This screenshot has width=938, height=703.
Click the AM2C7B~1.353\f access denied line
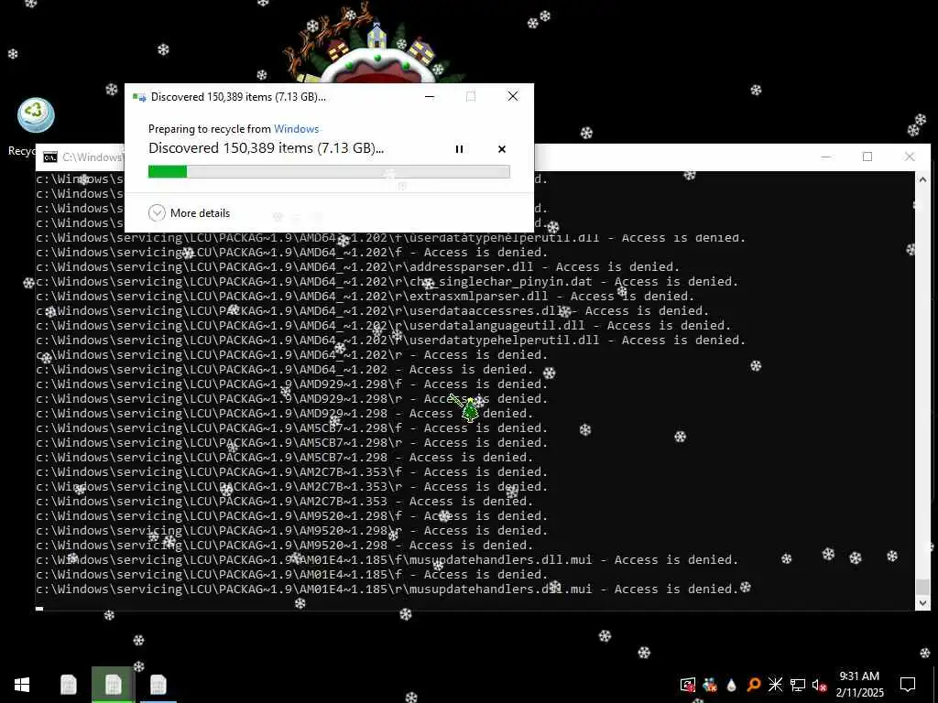[292, 471]
